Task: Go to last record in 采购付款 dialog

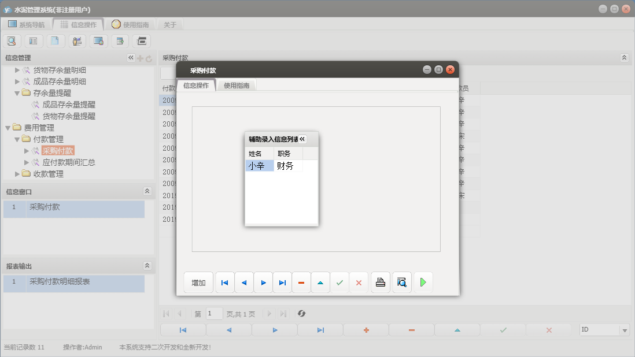Action: pyautogui.click(x=282, y=282)
